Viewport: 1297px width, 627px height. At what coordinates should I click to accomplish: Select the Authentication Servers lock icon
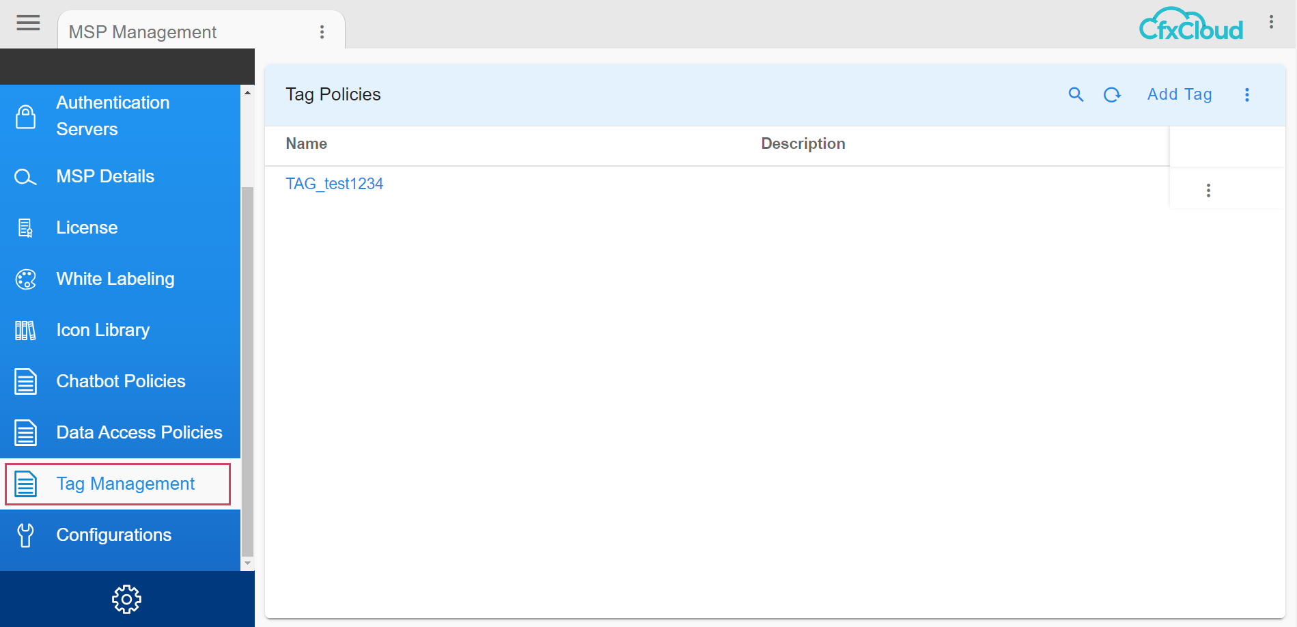tap(25, 116)
